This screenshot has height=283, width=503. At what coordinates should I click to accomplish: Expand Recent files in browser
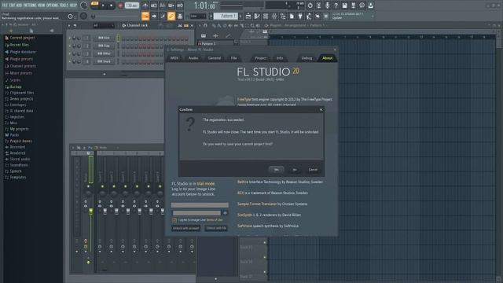point(19,45)
